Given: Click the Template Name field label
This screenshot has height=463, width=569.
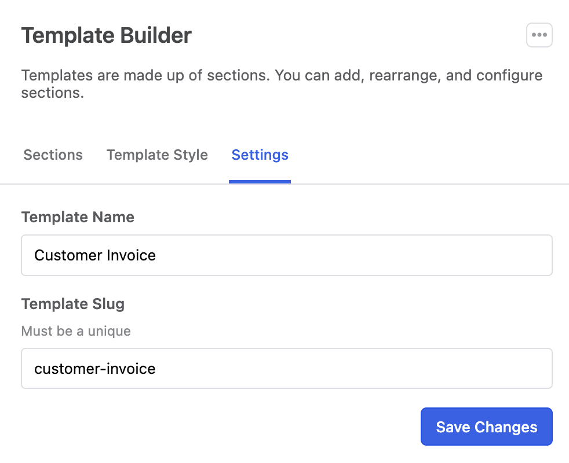Looking at the screenshot, I should click(x=78, y=217).
